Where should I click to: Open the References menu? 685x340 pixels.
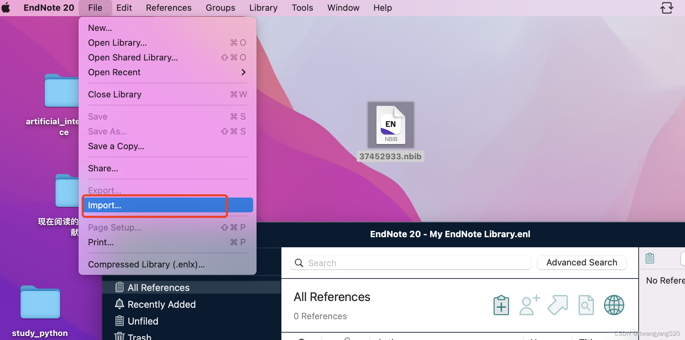[169, 8]
